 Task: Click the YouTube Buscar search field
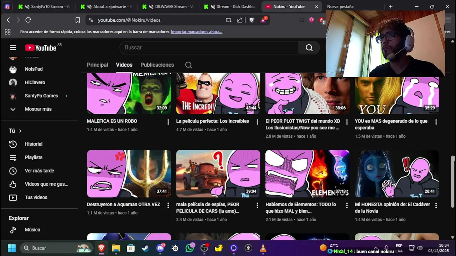pos(209,48)
